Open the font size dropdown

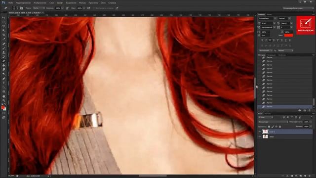275,23
